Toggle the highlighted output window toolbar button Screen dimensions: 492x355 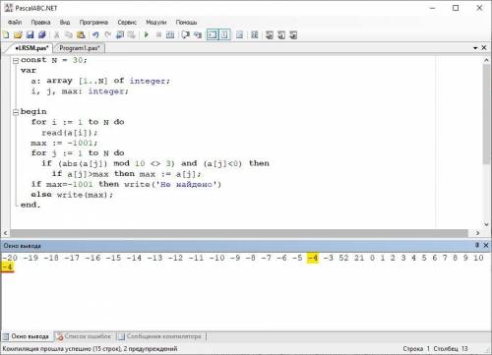(213, 34)
